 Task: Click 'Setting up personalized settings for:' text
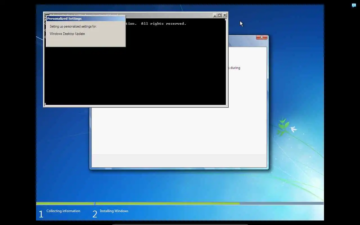coord(73,26)
